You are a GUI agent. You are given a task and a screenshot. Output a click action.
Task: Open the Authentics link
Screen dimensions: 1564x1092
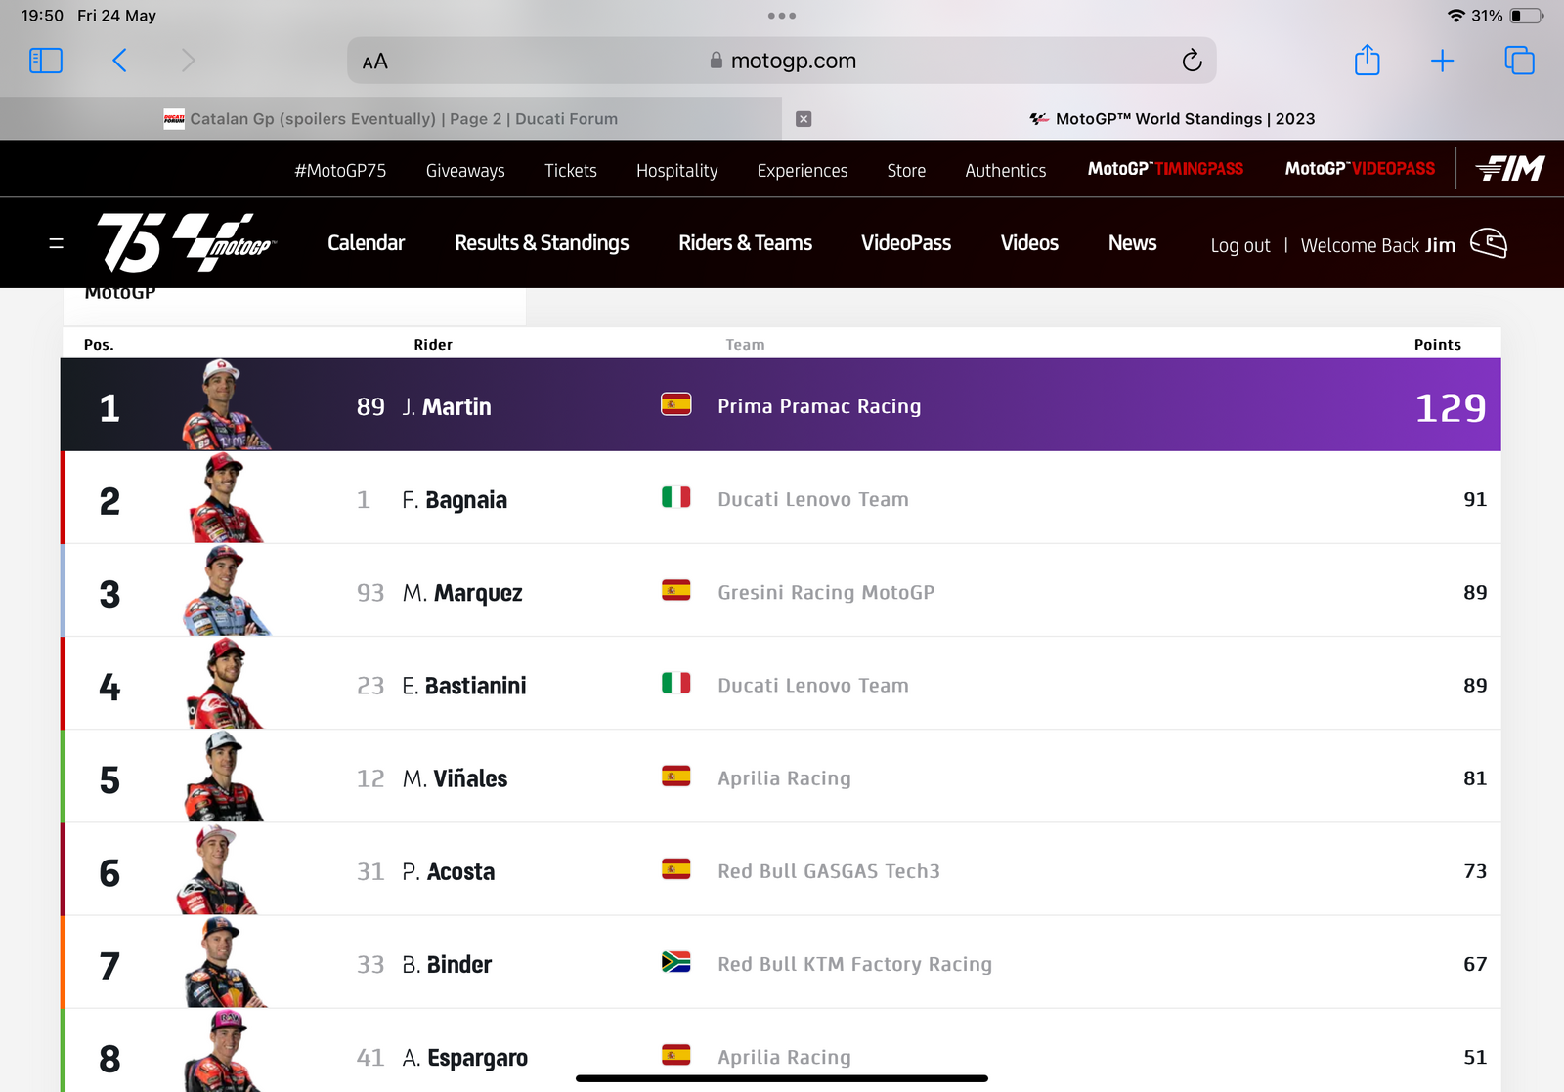pyautogui.click(x=1006, y=171)
